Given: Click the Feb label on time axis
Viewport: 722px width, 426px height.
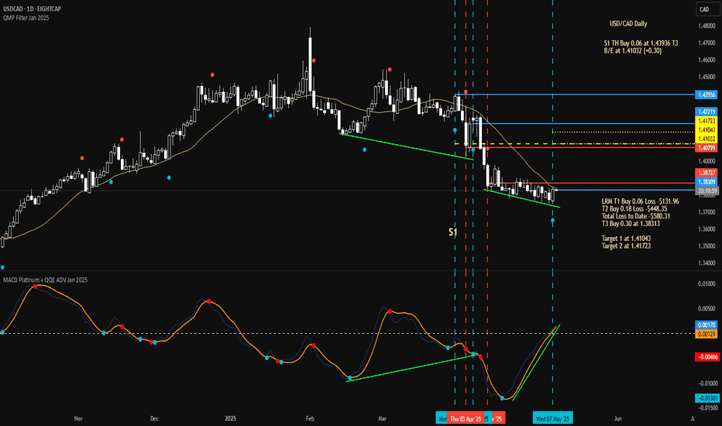Looking at the screenshot, I should [x=310, y=418].
